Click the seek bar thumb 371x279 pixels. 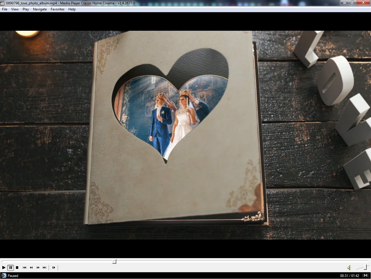pos(114,262)
